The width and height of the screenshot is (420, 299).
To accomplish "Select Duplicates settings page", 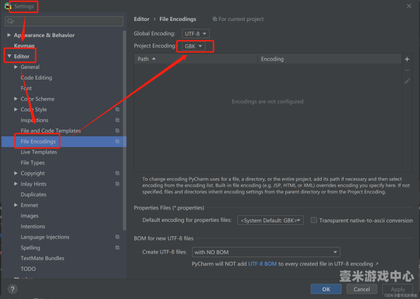I will pyautogui.click(x=34, y=194).
